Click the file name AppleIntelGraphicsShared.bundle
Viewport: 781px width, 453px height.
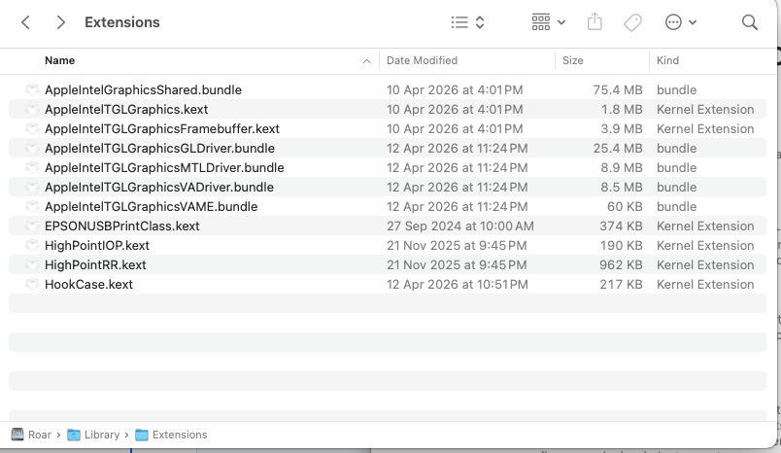tap(143, 90)
